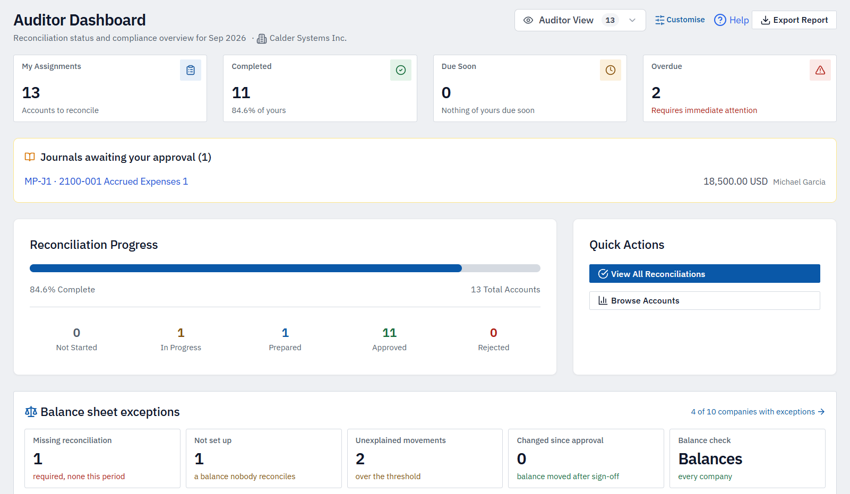850x494 pixels.
Task: Click the green checkmark icon in Completed card
Action: click(x=401, y=70)
